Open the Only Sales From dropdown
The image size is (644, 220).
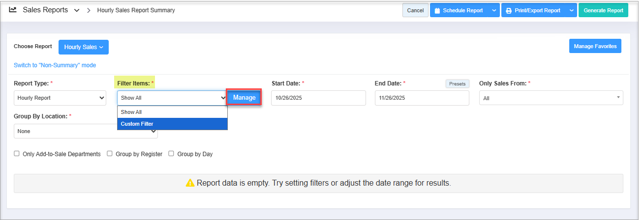pos(551,98)
